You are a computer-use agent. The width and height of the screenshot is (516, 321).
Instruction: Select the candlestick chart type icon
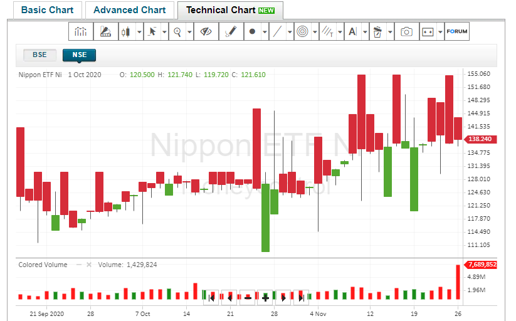point(127,31)
